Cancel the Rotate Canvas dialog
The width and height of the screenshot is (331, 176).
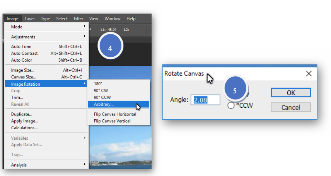tap(291, 107)
